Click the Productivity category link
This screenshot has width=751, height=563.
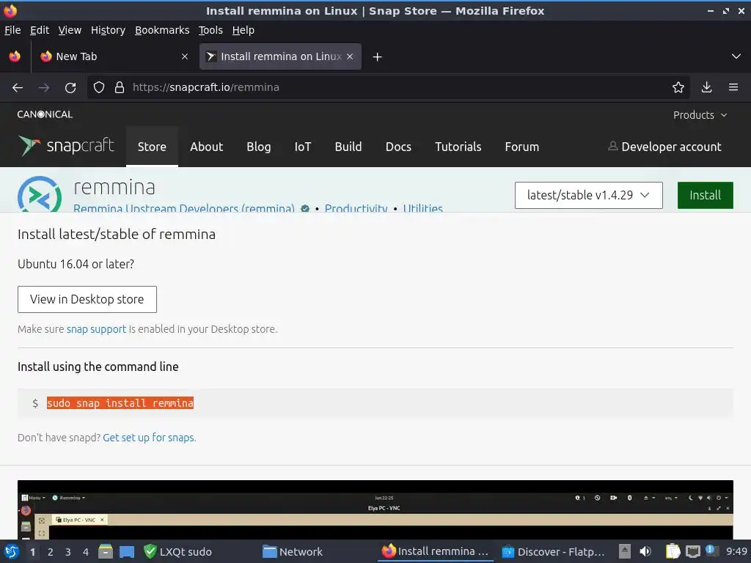pyautogui.click(x=356, y=207)
